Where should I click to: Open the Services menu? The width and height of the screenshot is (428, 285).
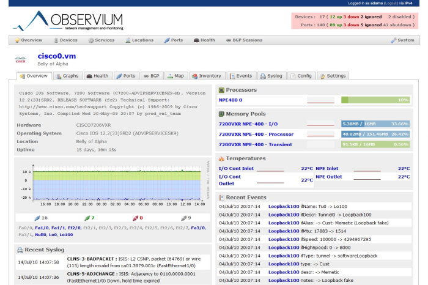point(101,40)
